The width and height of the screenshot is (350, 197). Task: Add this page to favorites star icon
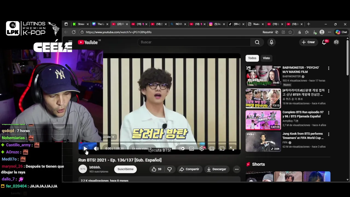[x=290, y=32]
